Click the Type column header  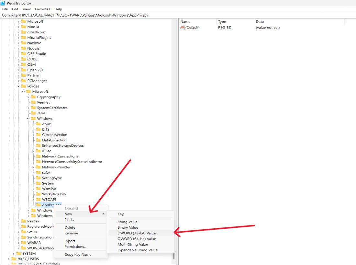[235, 22]
